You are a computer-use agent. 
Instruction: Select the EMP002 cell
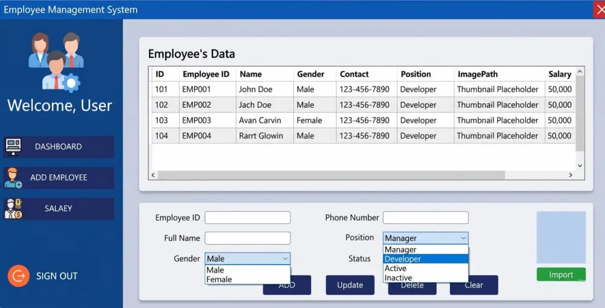[x=208, y=105]
